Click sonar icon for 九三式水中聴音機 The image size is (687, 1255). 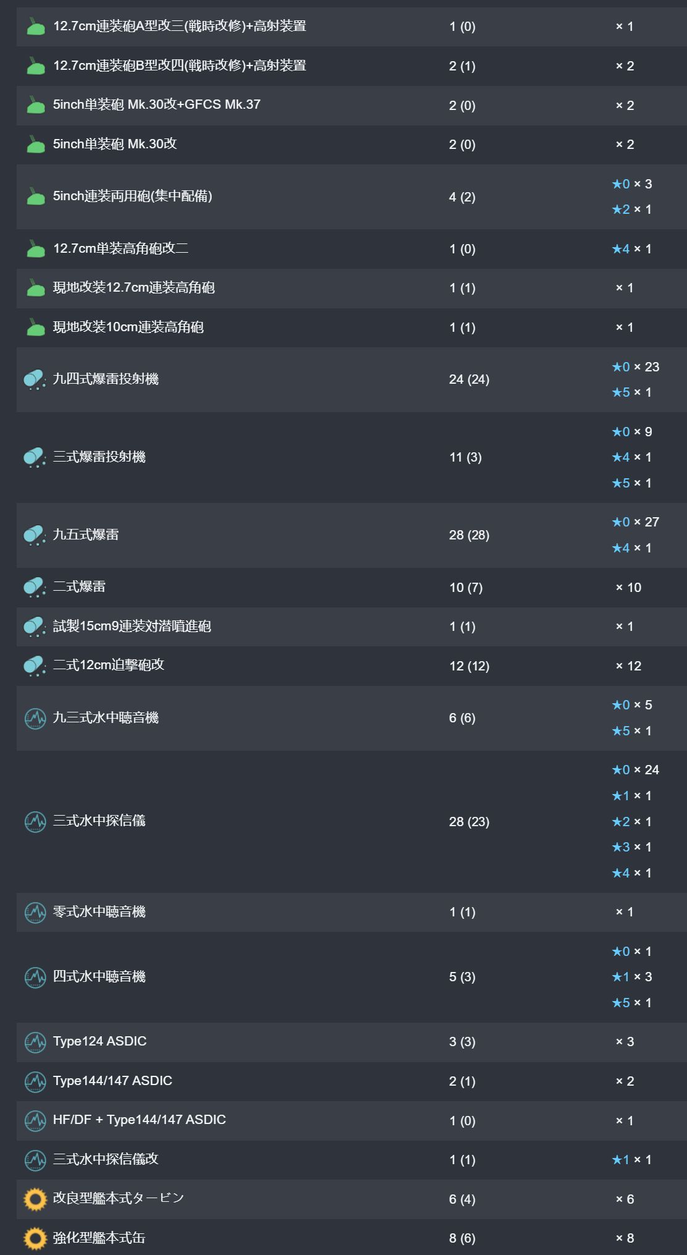pos(35,718)
